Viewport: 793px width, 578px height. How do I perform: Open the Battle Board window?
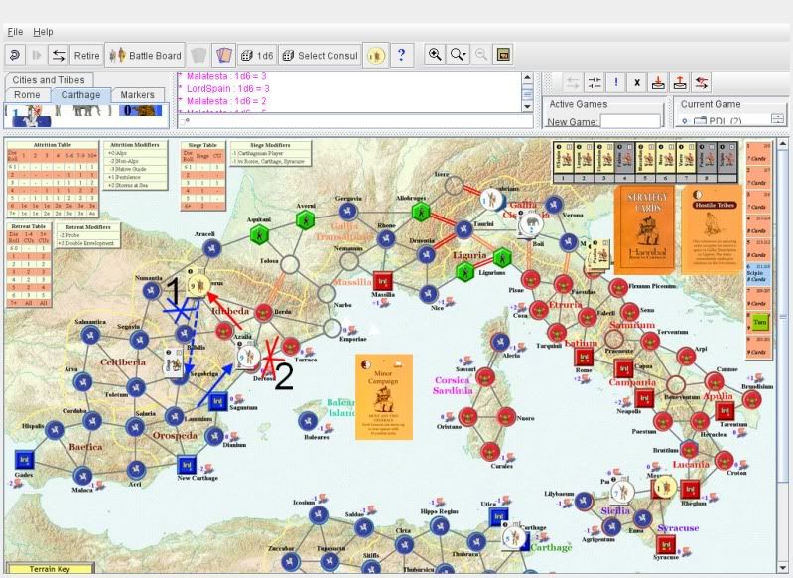click(x=145, y=55)
